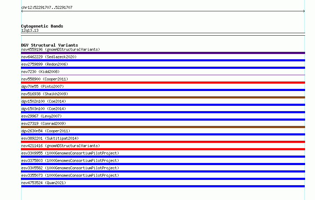Click the blue bar under esv3305582
Image resolution: width=315 pixels, height=200 pixels.
click(163, 171)
